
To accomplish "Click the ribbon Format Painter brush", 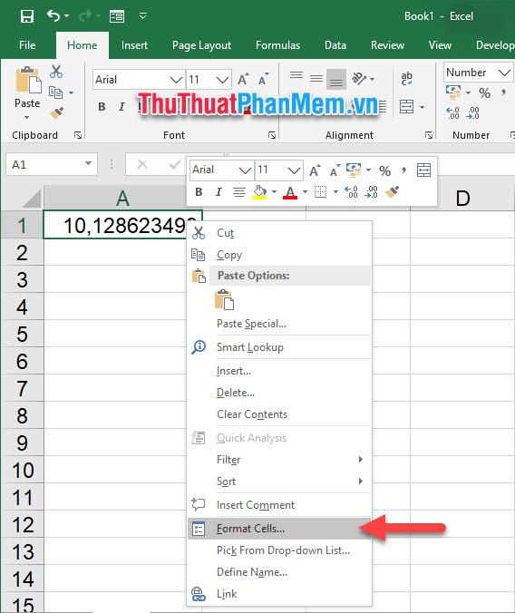I will pos(56,113).
